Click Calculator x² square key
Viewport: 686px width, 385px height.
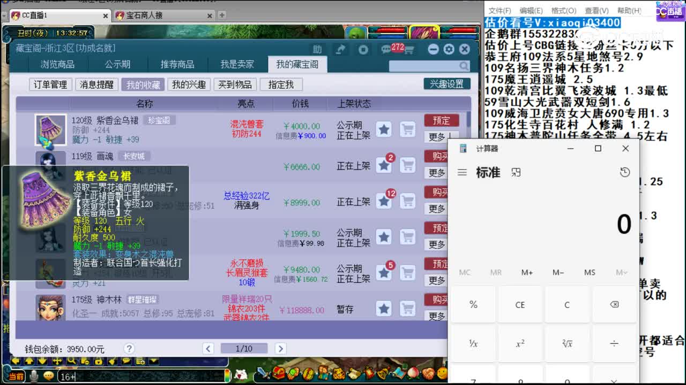(x=520, y=343)
